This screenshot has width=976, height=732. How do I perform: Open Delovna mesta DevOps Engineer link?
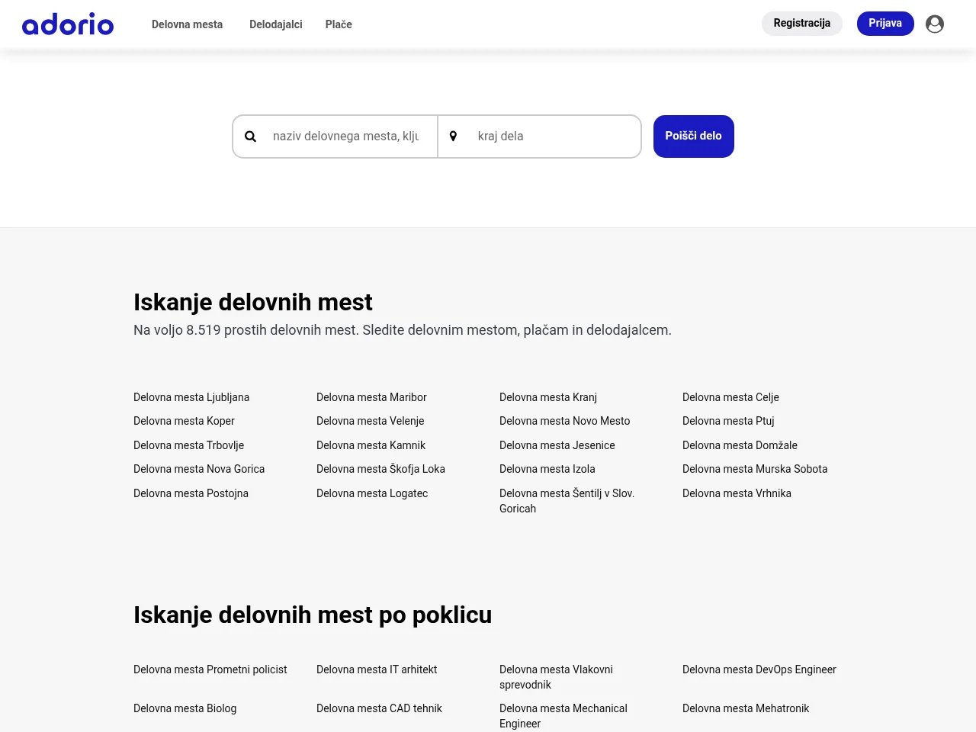click(759, 669)
